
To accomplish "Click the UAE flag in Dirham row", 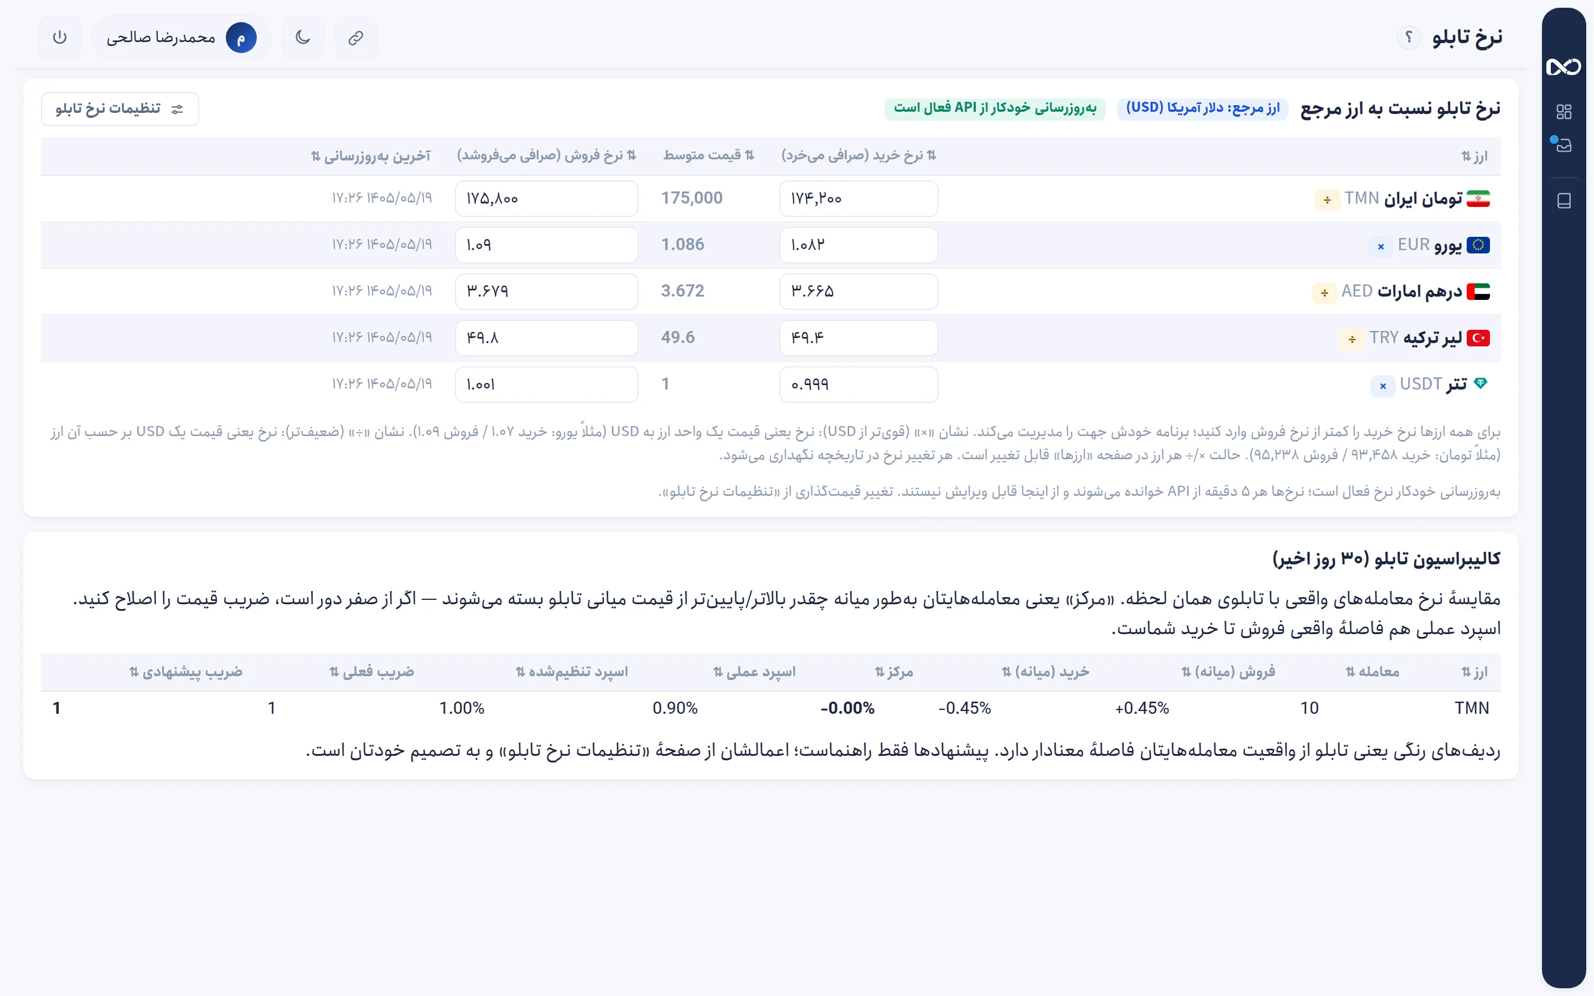I will click(x=1478, y=292).
